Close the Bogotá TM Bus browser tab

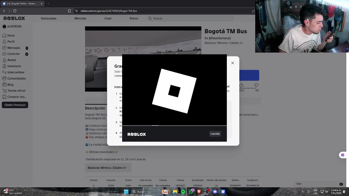42,4
